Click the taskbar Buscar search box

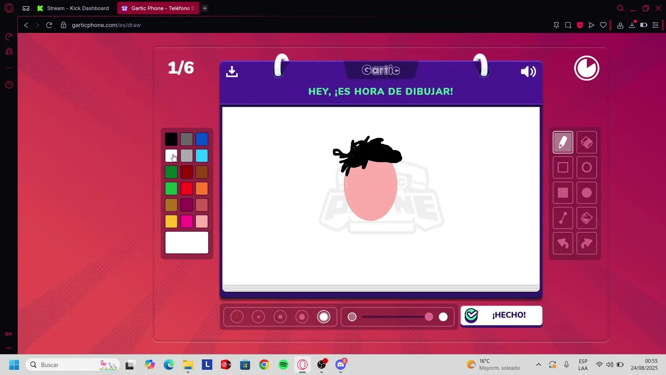pyautogui.click(x=73, y=365)
